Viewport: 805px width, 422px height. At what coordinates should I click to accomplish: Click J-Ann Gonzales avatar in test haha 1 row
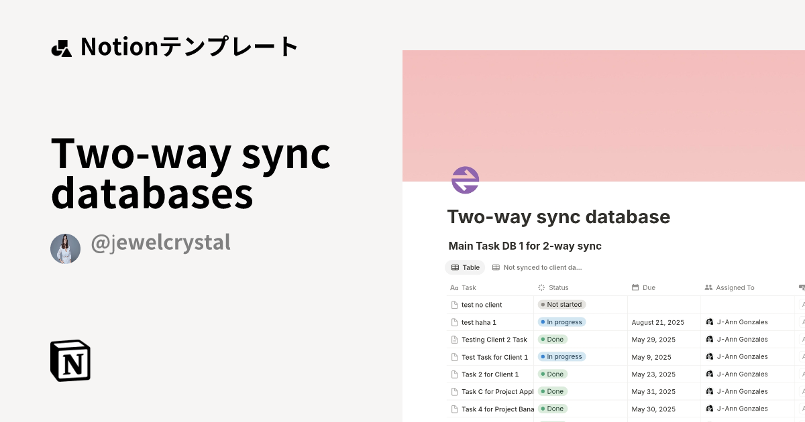click(x=709, y=322)
